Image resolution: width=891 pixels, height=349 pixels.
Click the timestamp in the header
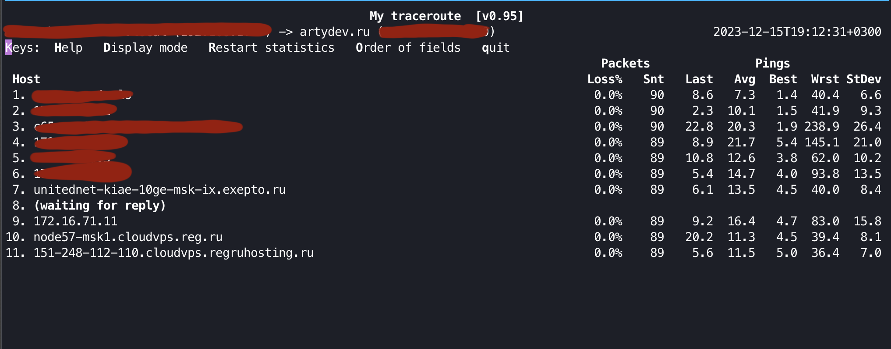click(797, 32)
